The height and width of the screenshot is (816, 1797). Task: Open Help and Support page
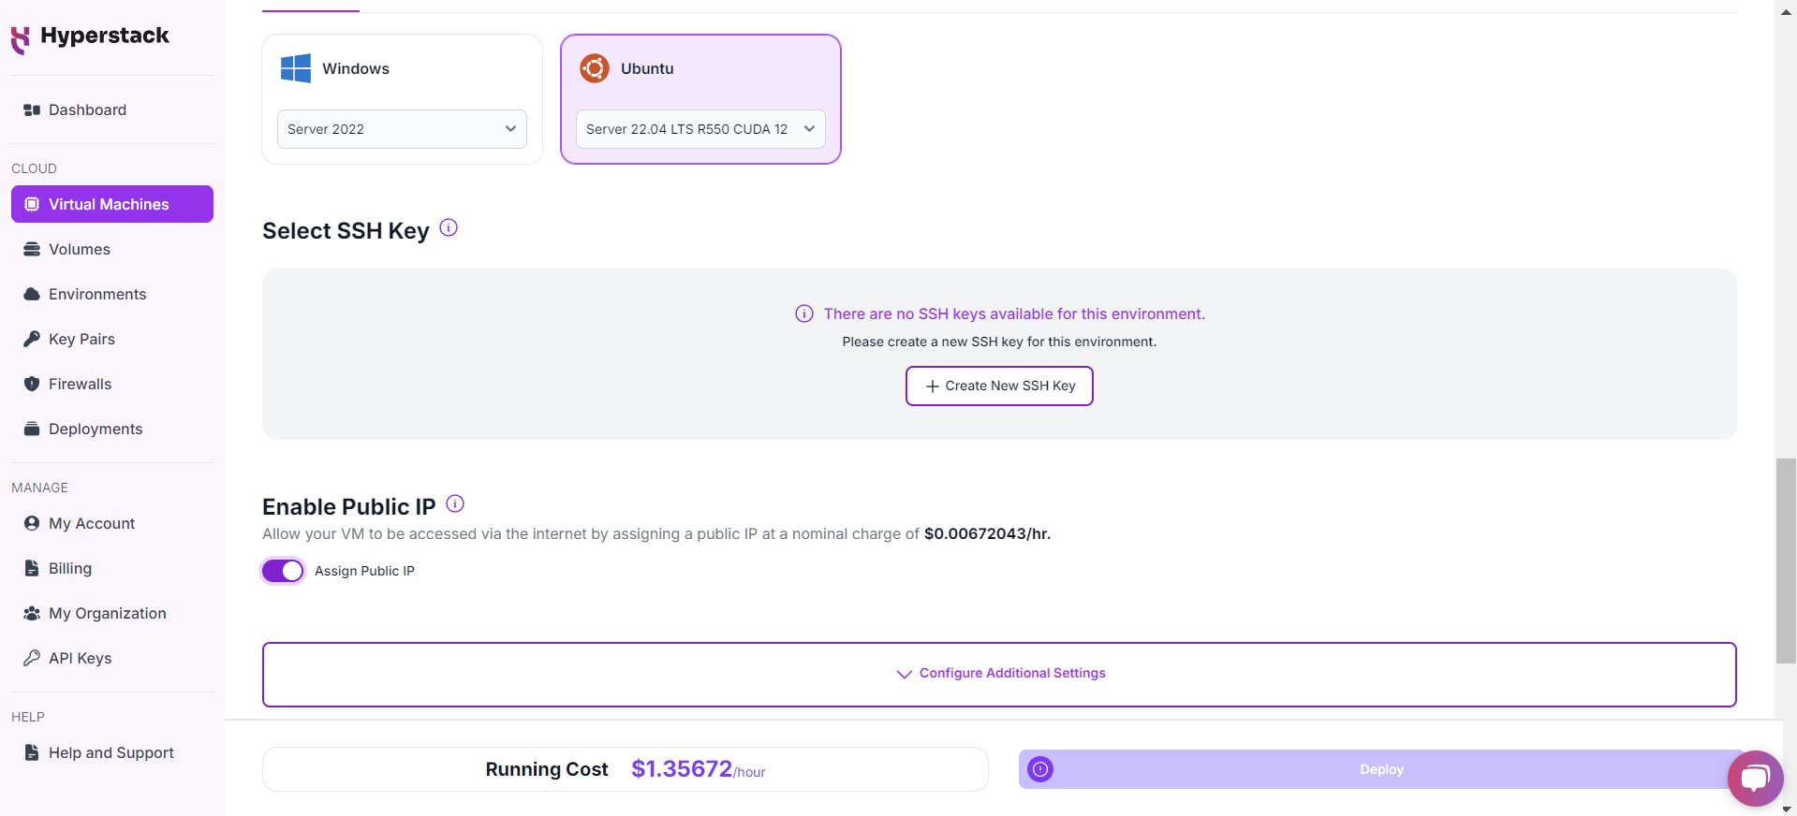[x=110, y=752]
